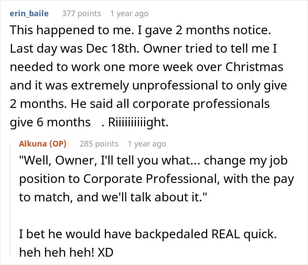Click the 377 points score

click(81, 14)
